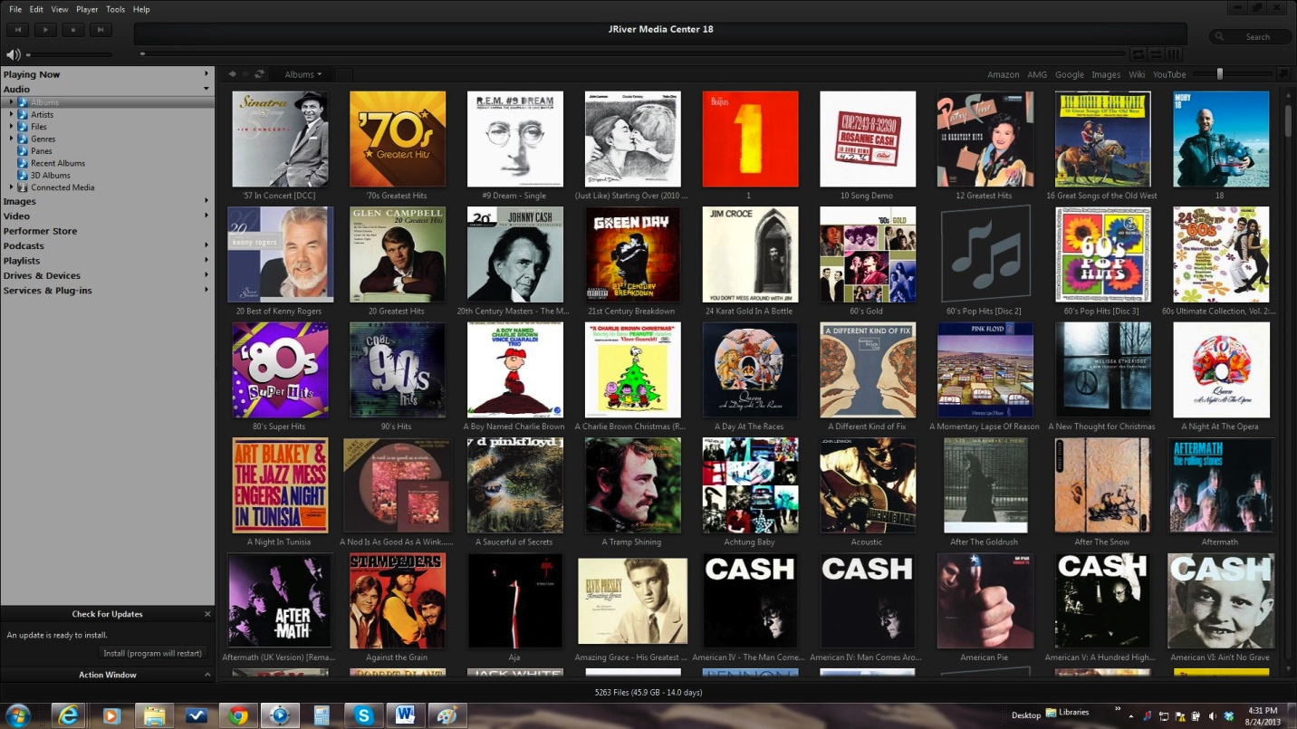Expand the Playlists section arrow
Screen dimensions: 1297x729
coord(207,260)
